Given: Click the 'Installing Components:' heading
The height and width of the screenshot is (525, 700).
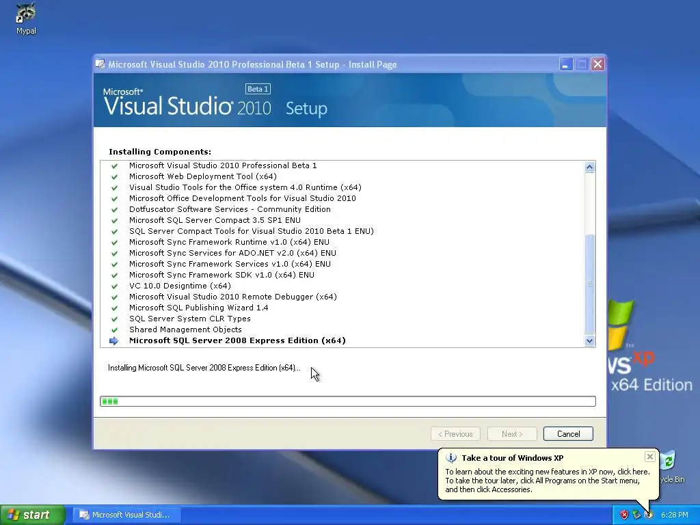Looking at the screenshot, I should tap(160, 152).
